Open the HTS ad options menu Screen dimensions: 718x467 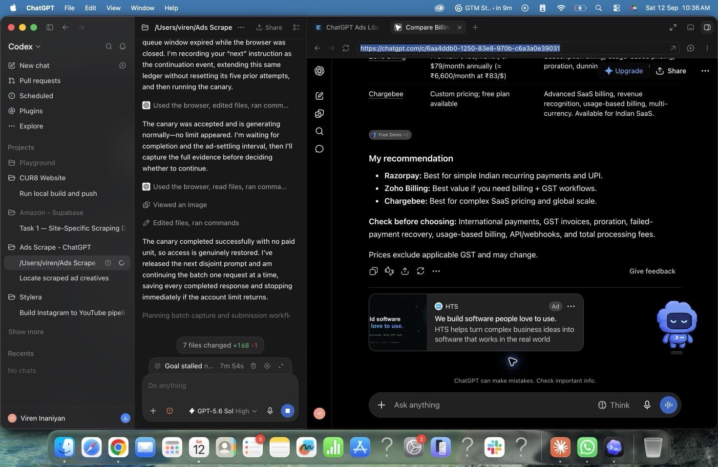coord(571,306)
